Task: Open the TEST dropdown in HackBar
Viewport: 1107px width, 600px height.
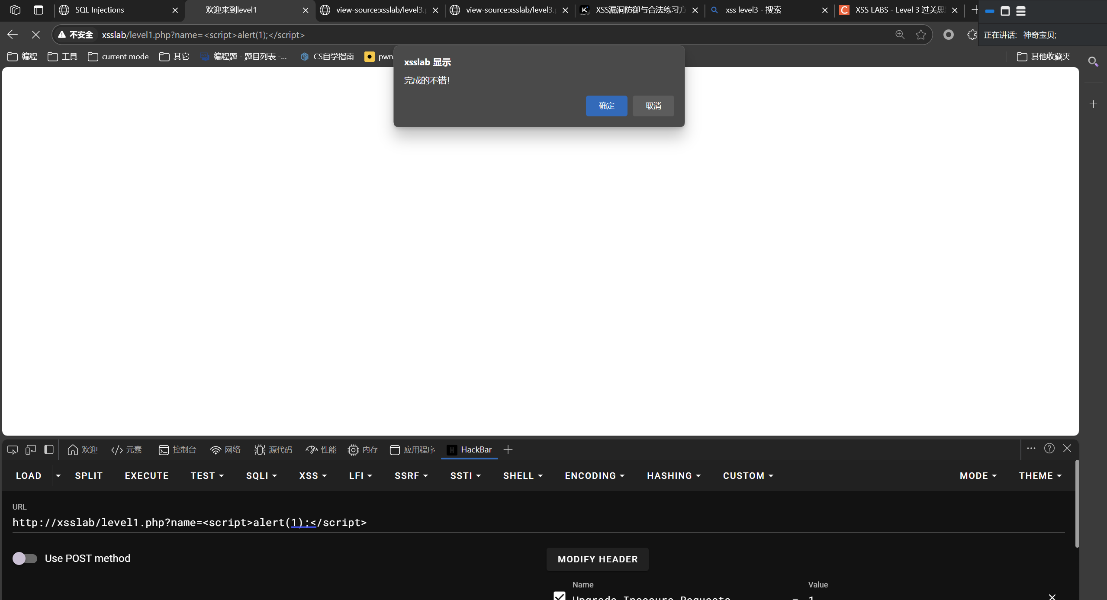Action: tap(207, 476)
